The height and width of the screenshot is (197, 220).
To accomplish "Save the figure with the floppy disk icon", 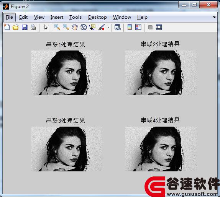I will [25, 27].
